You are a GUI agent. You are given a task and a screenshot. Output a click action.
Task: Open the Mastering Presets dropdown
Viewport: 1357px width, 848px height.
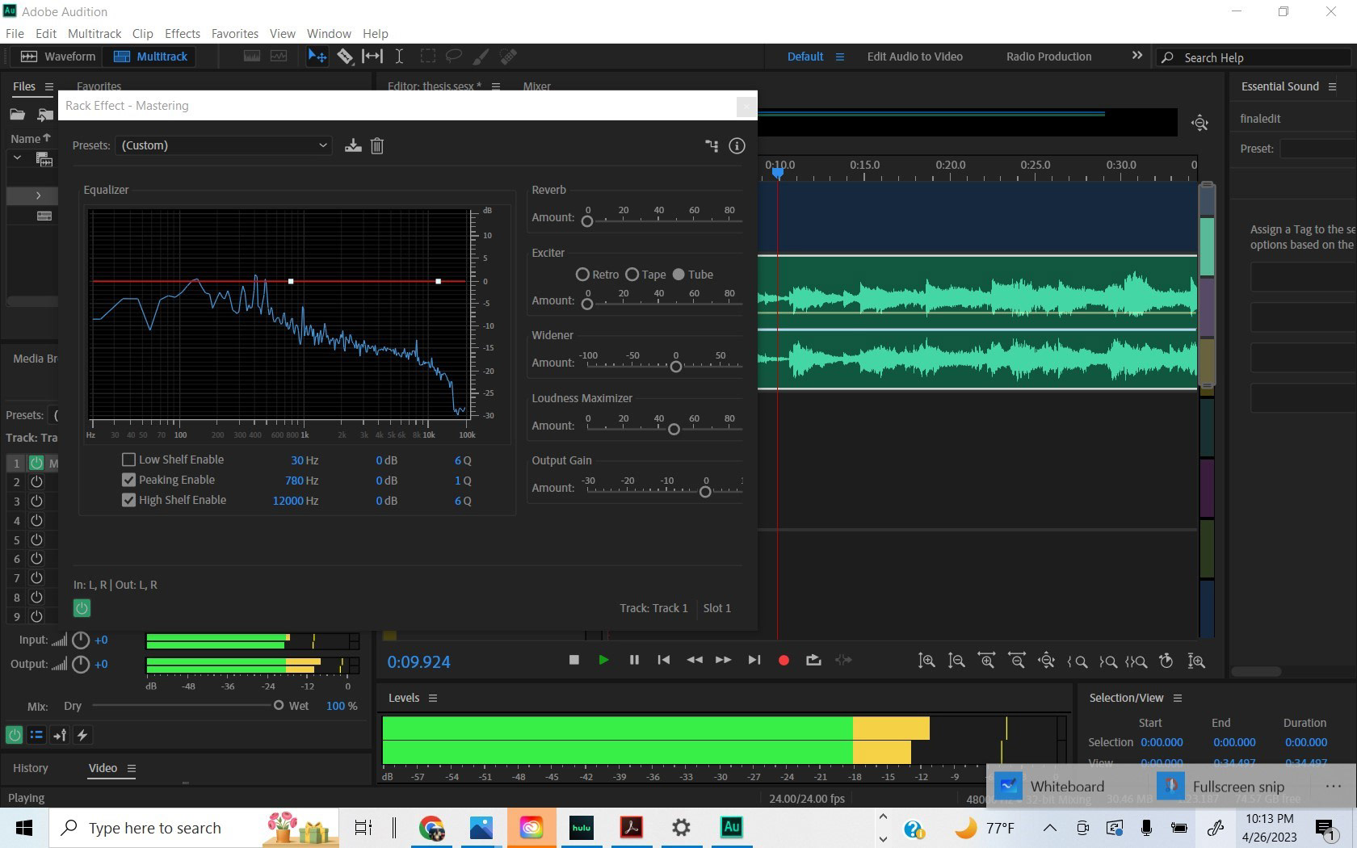click(x=225, y=145)
